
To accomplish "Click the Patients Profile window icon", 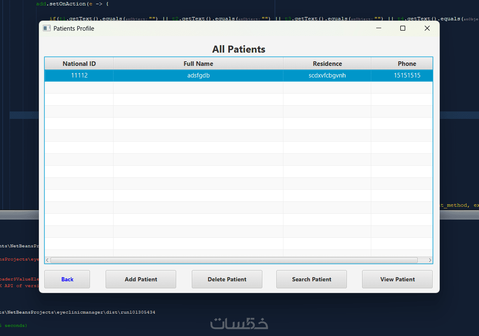I will click(x=46, y=29).
